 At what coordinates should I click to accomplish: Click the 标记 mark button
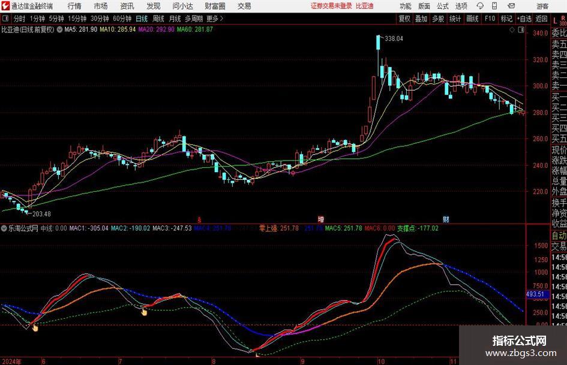coord(506,19)
